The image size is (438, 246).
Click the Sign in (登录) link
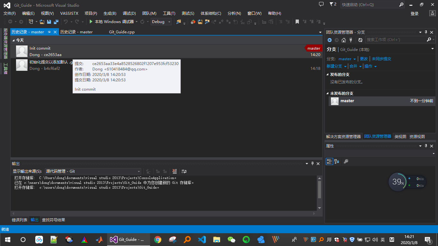point(415,13)
